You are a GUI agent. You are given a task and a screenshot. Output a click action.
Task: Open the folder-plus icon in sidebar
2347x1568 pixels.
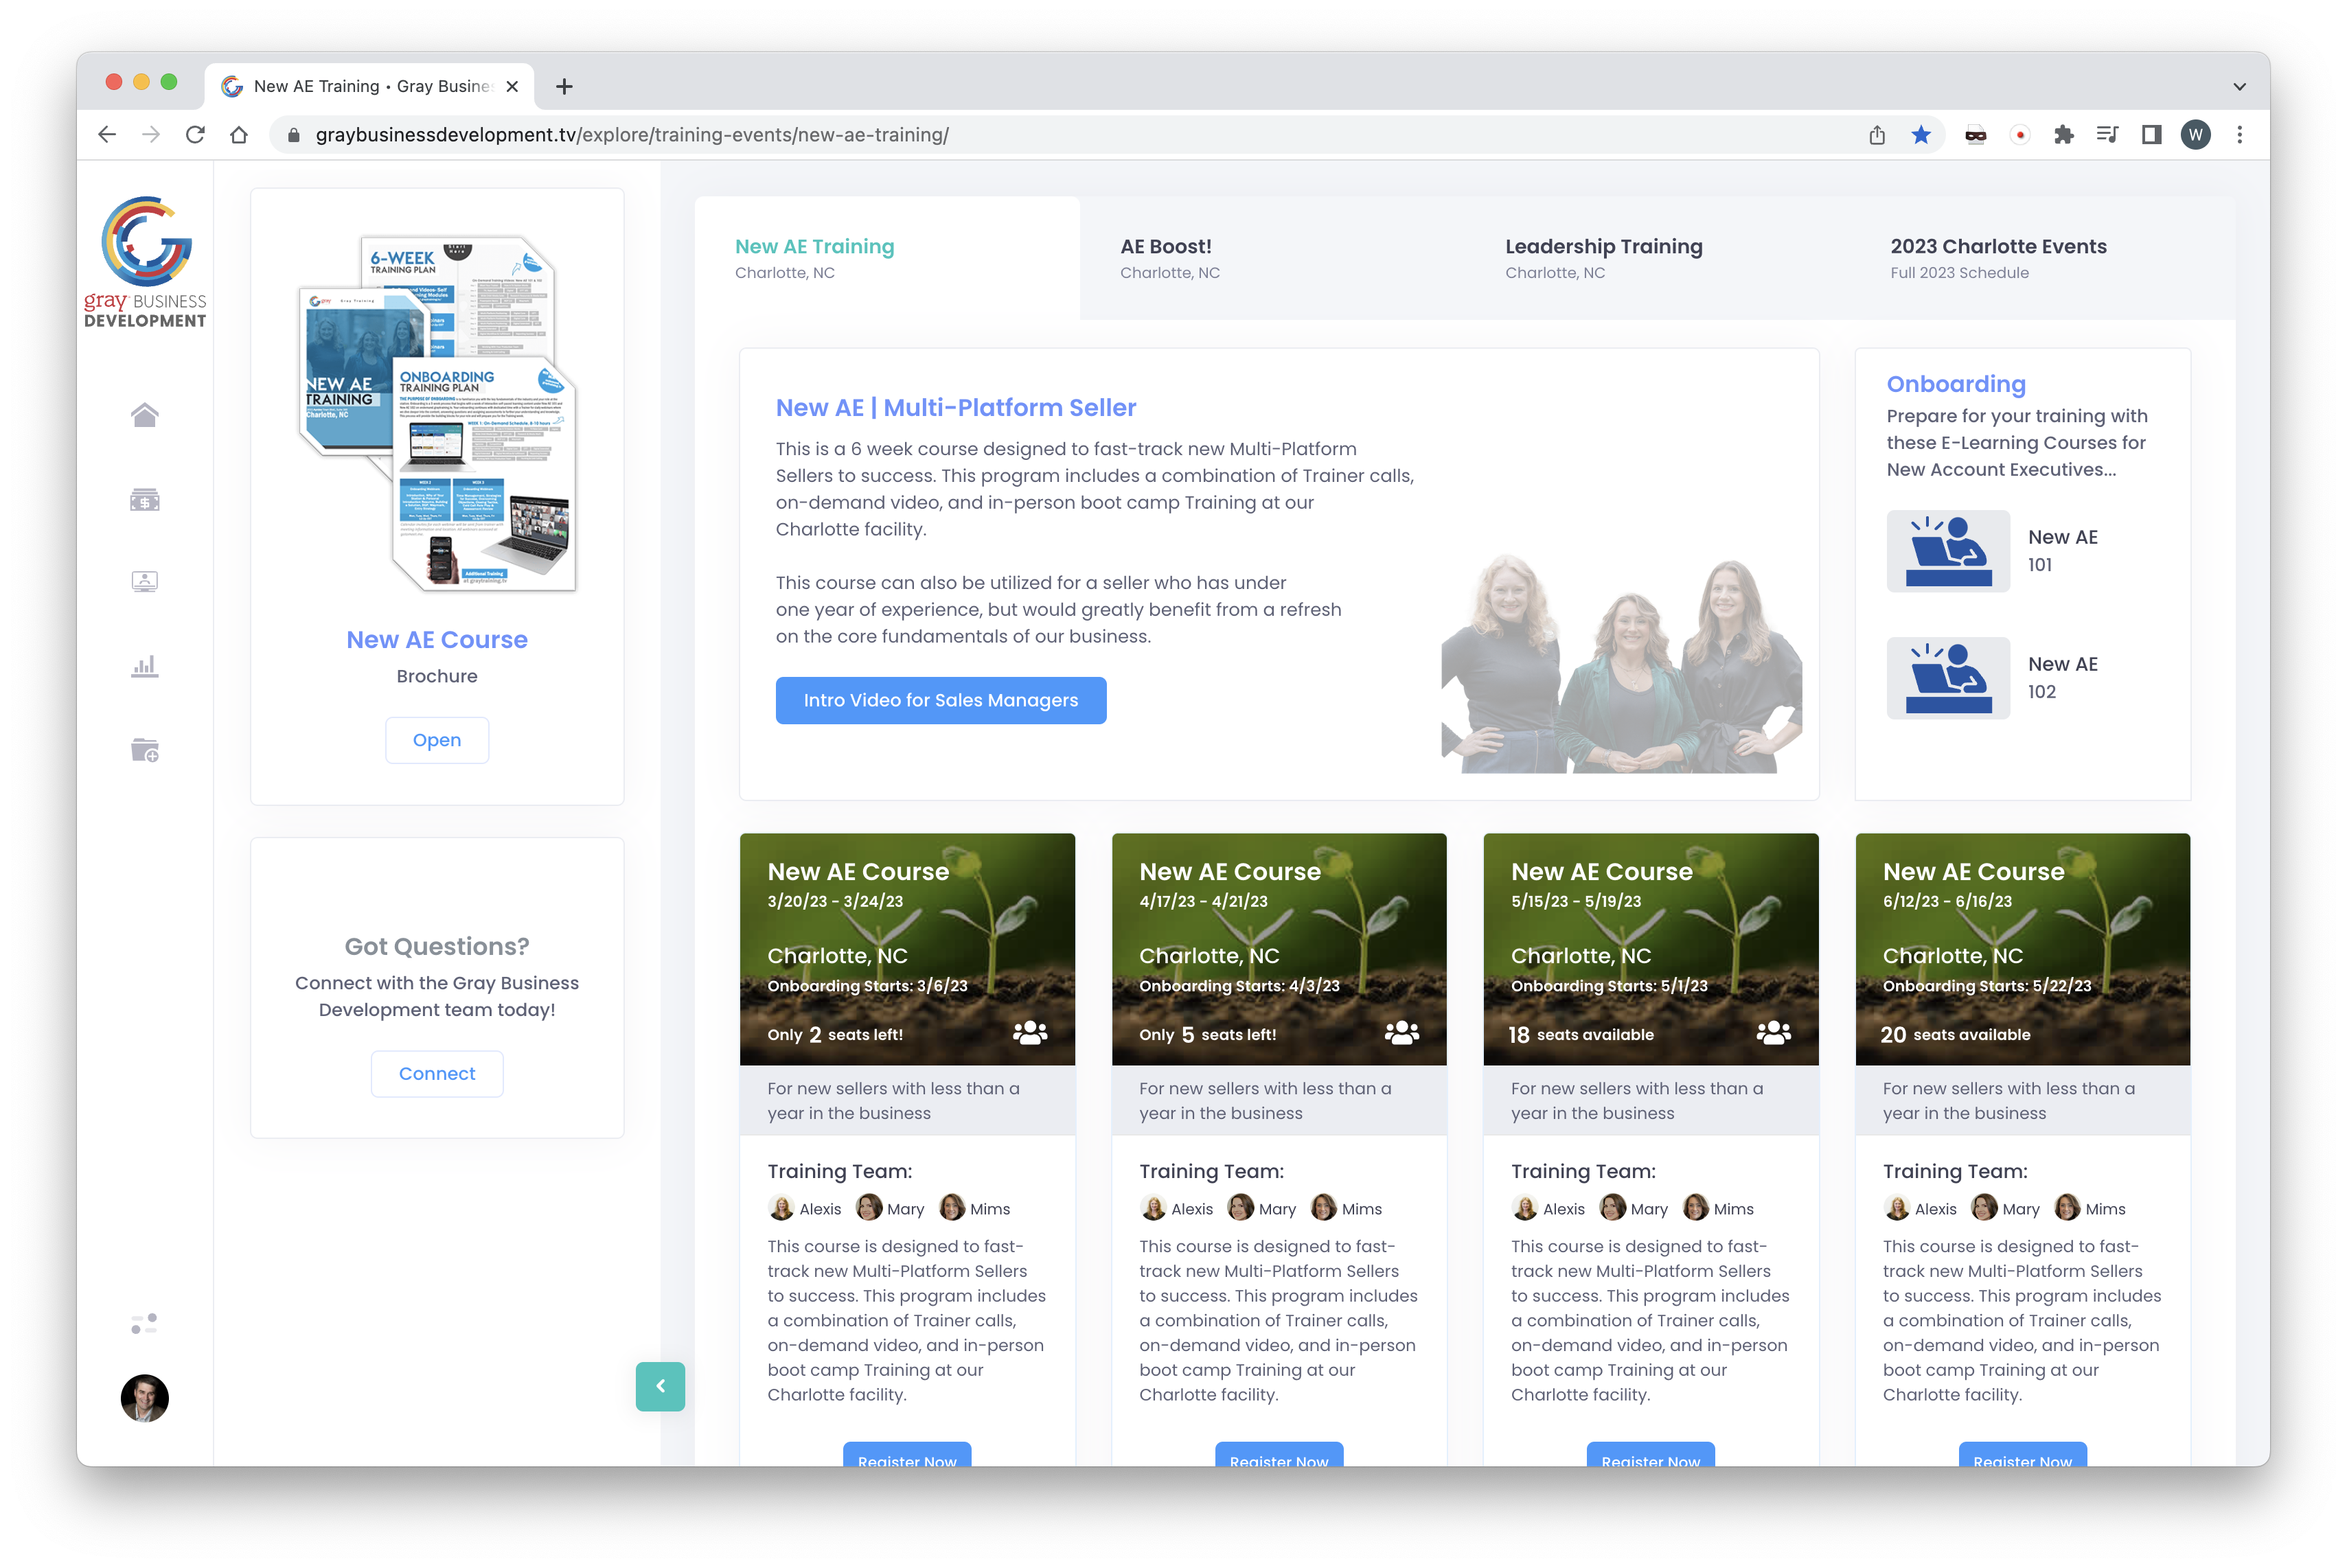pos(144,750)
